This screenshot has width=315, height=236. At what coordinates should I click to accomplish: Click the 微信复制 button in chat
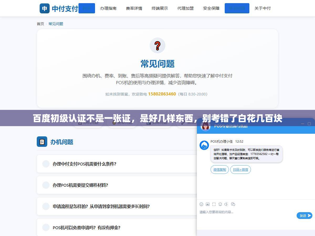click(x=220, y=170)
